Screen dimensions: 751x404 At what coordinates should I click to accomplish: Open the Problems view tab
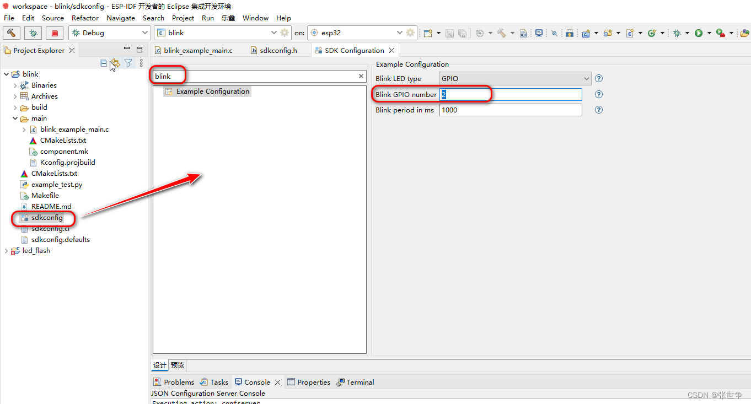(174, 382)
